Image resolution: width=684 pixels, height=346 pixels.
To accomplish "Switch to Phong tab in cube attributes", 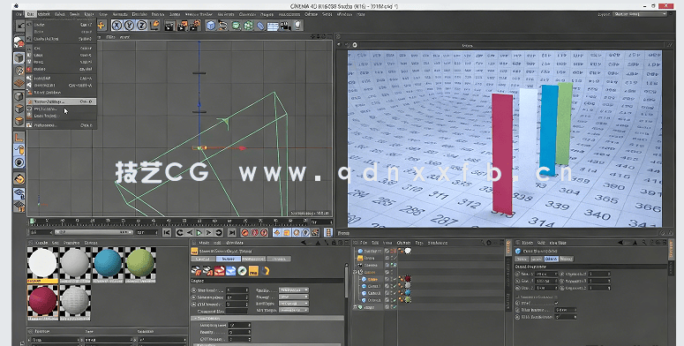I will [x=566, y=259].
